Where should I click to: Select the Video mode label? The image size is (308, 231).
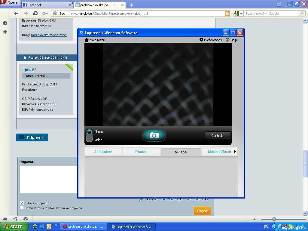tap(98, 140)
